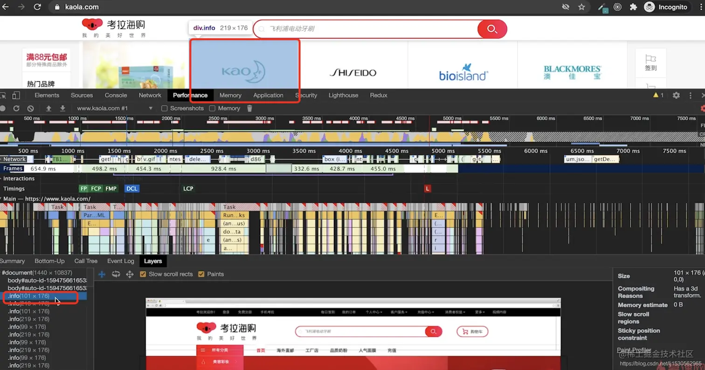Open the Event Log tab

[120, 261]
